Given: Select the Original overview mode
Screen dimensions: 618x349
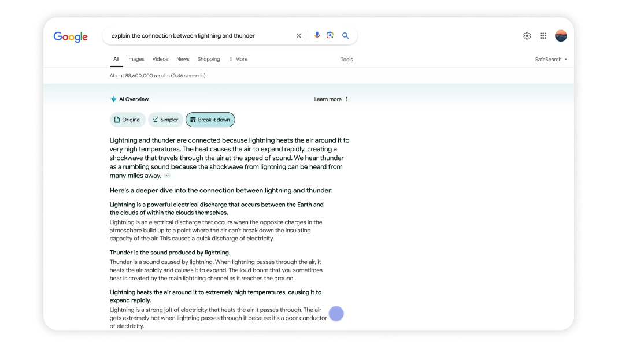Looking at the screenshot, I should tap(128, 120).
